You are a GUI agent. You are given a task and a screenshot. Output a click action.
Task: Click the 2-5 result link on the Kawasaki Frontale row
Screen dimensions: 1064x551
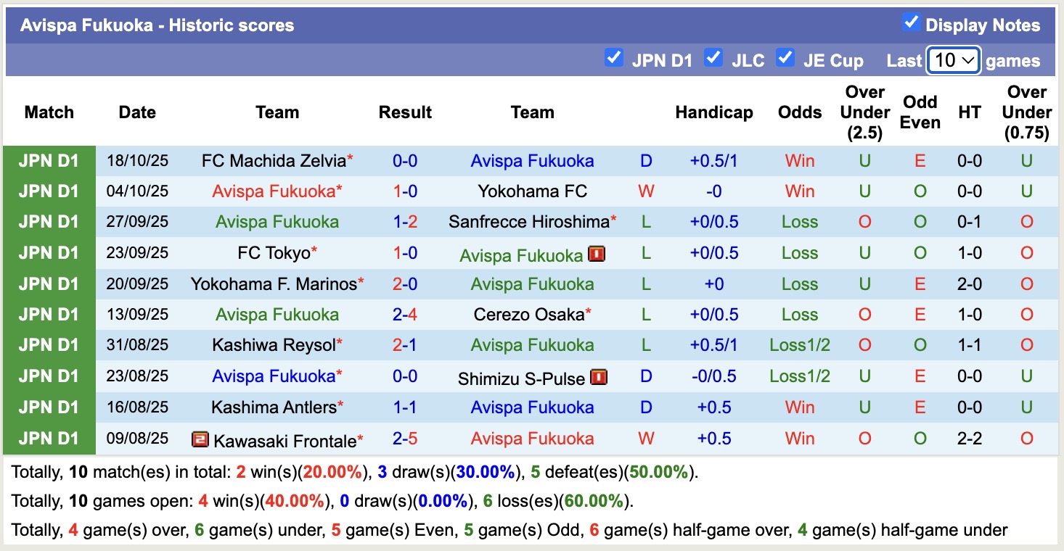click(x=404, y=439)
